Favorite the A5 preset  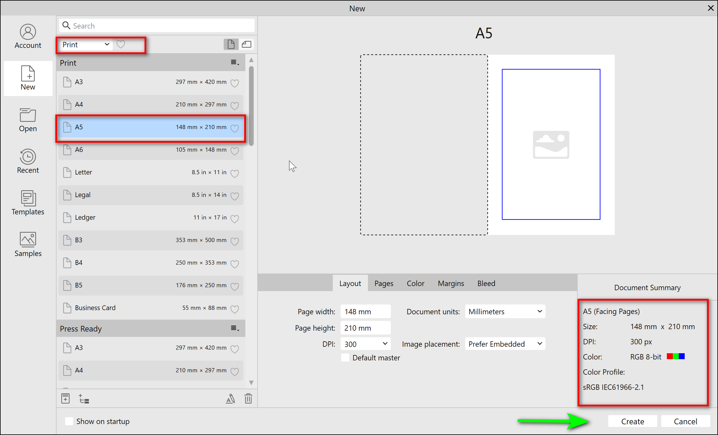click(235, 128)
